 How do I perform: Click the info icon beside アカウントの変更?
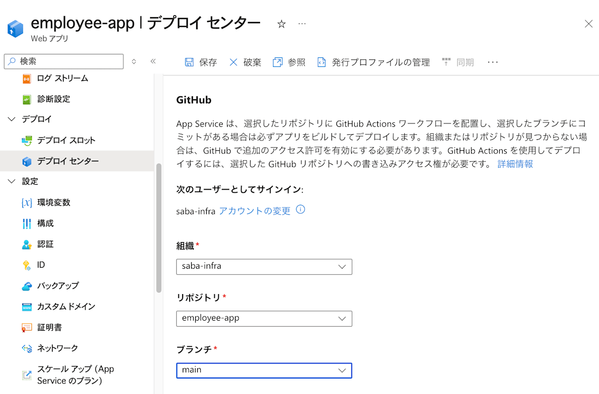point(300,210)
